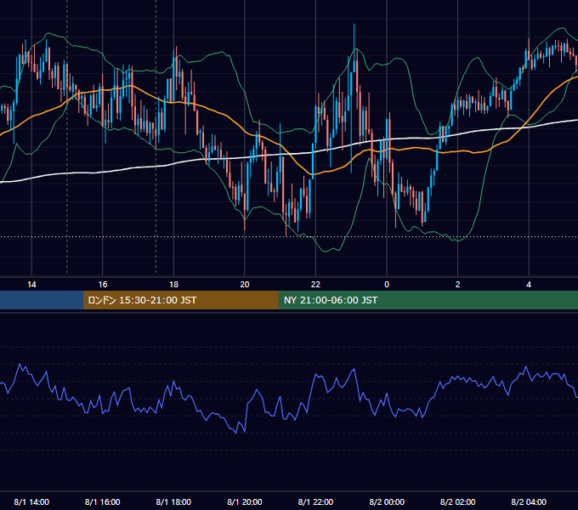The height and width of the screenshot is (510, 578).
Task: Click the 20 hour label on chart axis
Action: 245,285
